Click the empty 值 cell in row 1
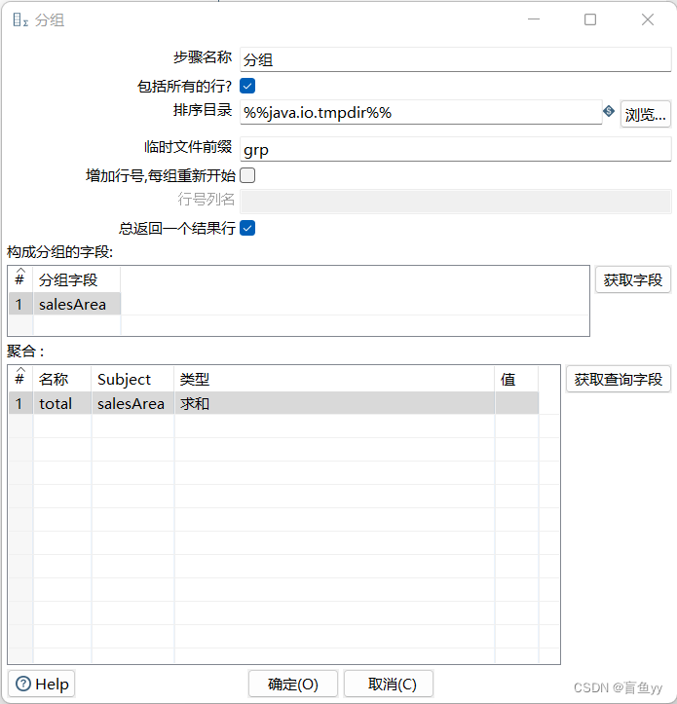This screenshot has height=704, width=677. [x=516, y=403]
